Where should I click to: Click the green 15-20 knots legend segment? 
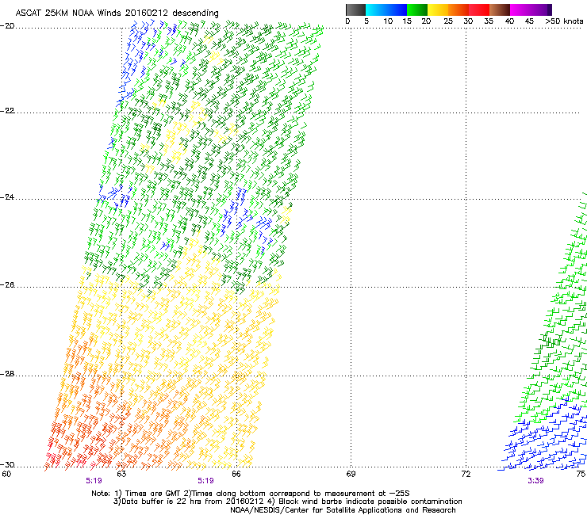click(x=417, y=10)
